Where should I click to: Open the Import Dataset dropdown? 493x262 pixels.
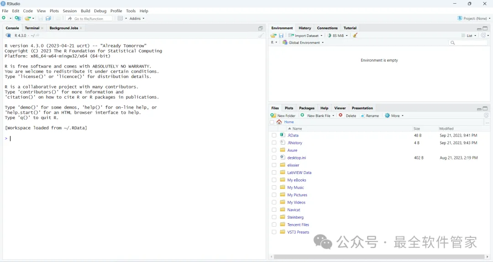click(305, 36)
